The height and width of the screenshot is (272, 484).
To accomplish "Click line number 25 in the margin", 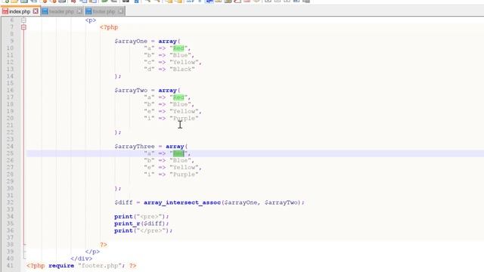I will click(10, 153).
